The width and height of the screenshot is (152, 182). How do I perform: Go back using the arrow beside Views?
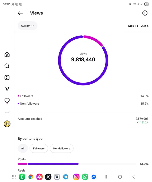point(20,13)
